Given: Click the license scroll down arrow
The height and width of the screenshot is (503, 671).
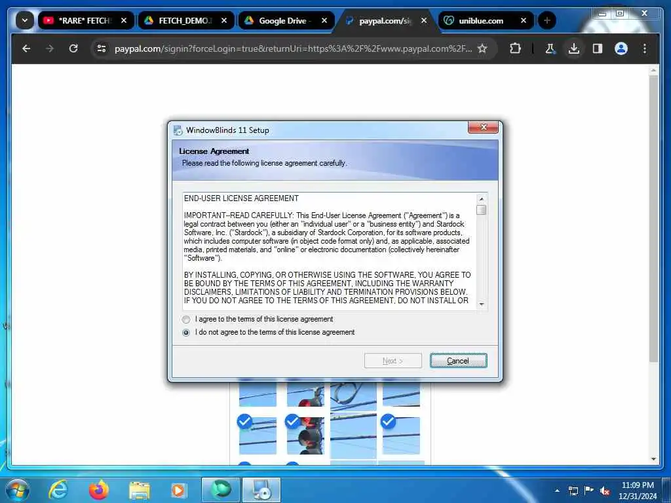Looking at the screenshot, I should point(482,304).
